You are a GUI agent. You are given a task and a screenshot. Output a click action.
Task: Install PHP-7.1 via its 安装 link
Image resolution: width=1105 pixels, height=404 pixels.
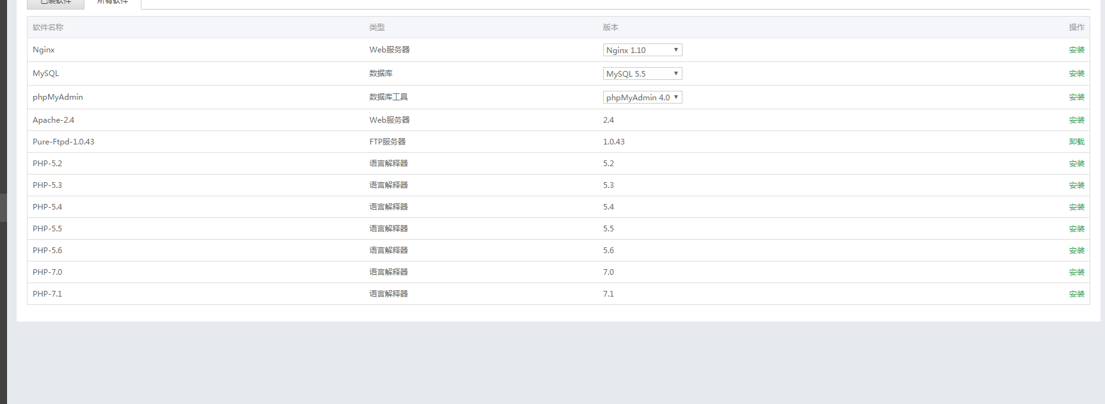pos(1077,294)
